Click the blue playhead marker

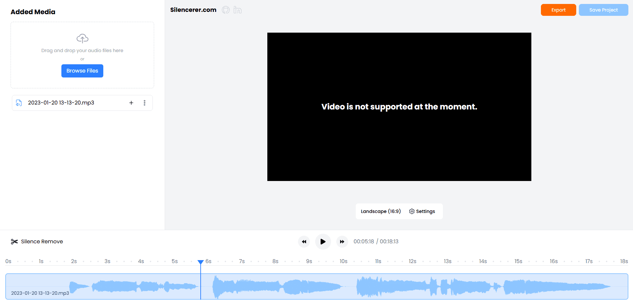201,262
